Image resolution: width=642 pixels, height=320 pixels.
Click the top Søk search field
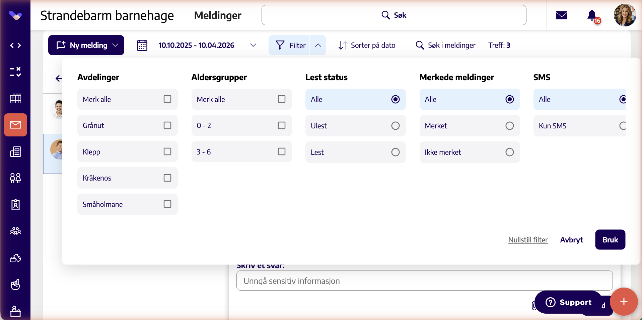(394, 15)
